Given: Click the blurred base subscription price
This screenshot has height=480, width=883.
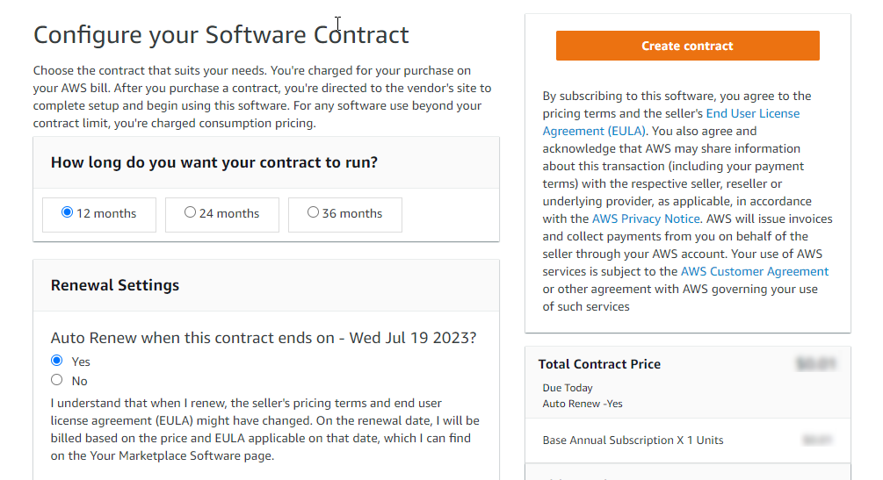Looking at the screenshot, I should 817,440.
